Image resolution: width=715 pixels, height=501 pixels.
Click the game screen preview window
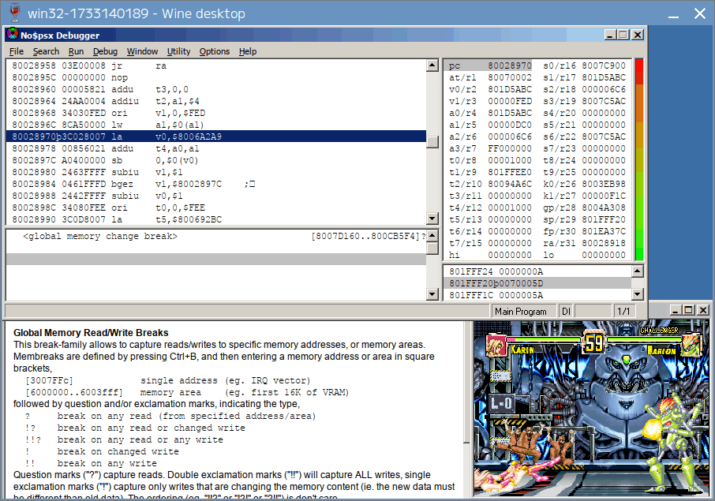[591, 409]
